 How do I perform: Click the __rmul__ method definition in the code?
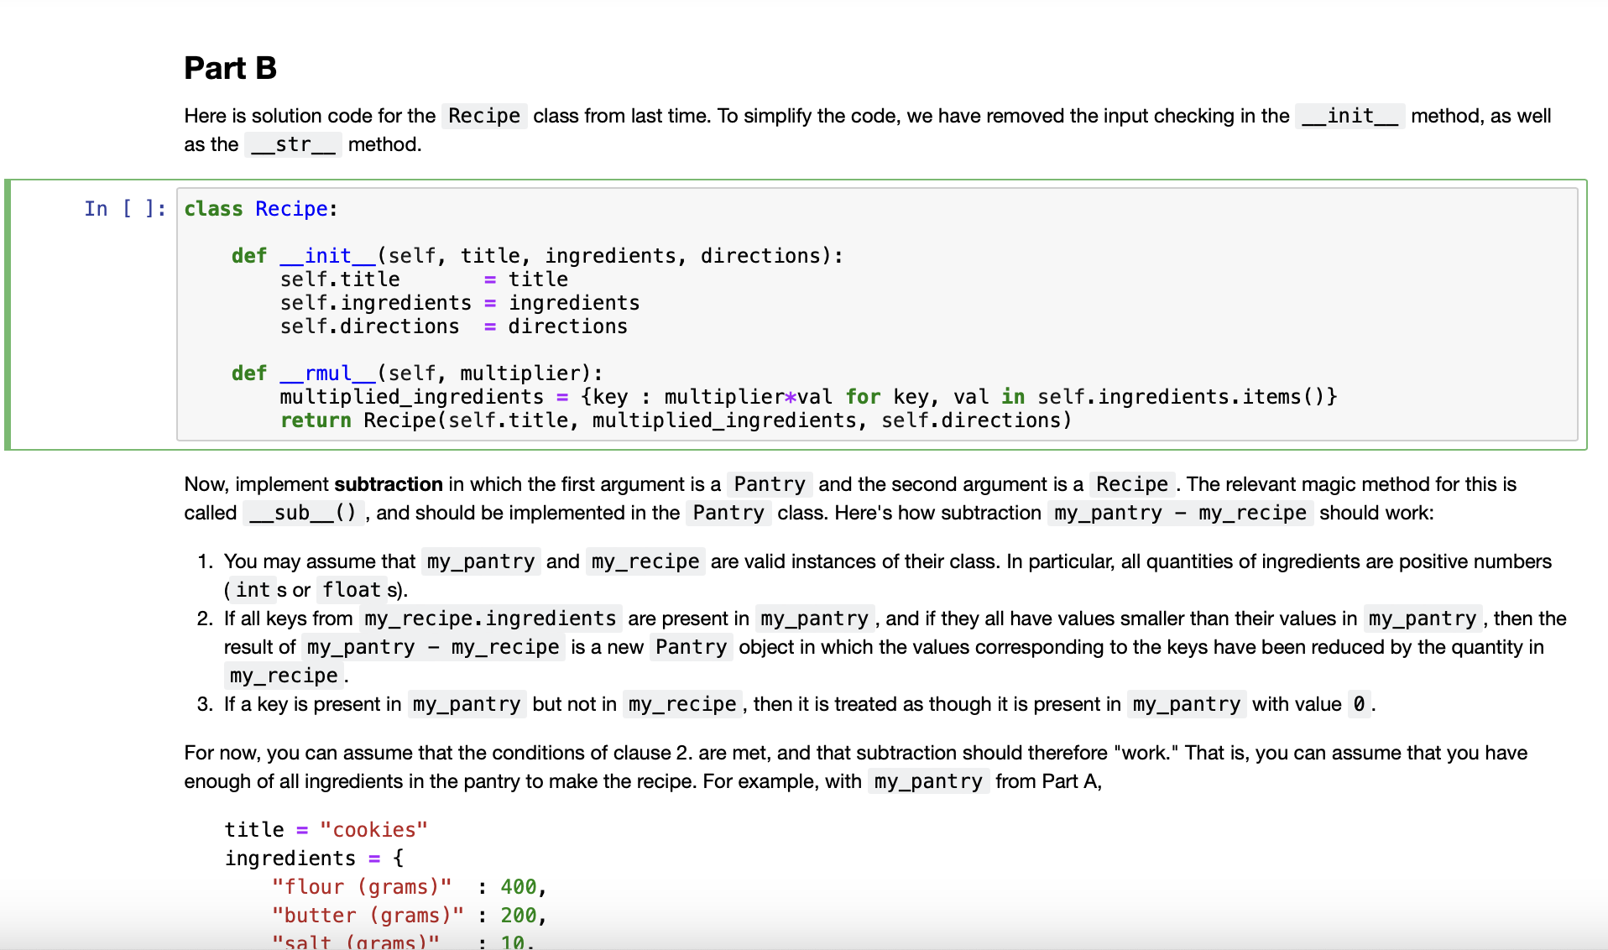pos(328,373)
